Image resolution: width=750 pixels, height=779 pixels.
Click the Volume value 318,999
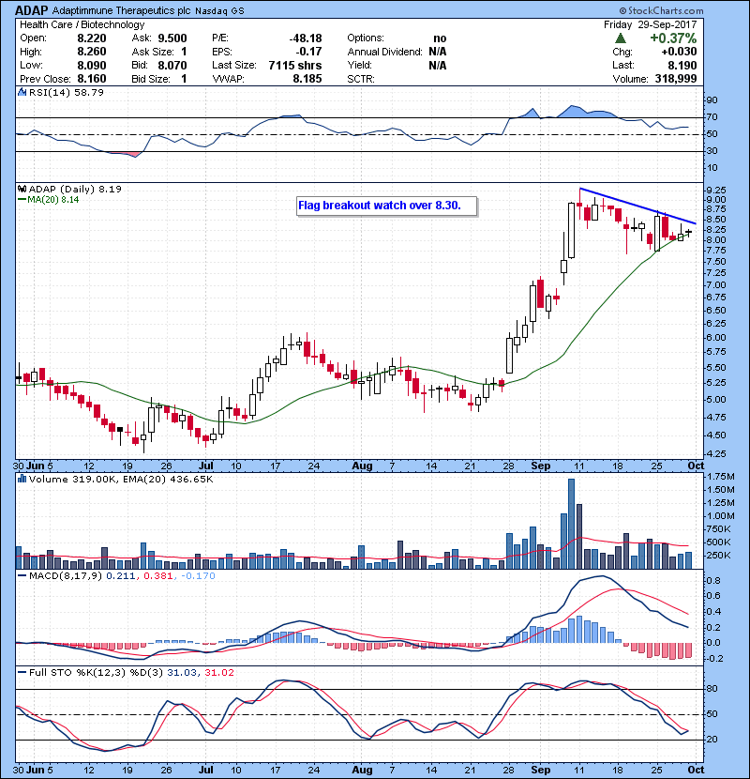point(676,79)
